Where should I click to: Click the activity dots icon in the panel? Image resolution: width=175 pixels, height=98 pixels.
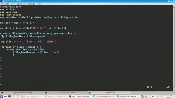point(5,97)
